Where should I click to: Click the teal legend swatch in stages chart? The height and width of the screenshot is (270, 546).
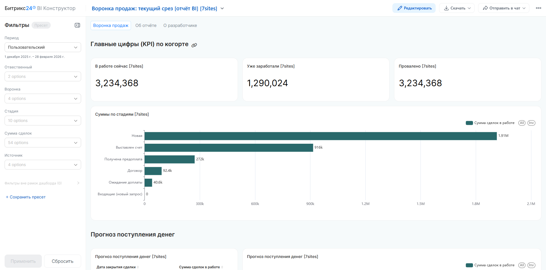pyautogui.click(x=469, y=123)
